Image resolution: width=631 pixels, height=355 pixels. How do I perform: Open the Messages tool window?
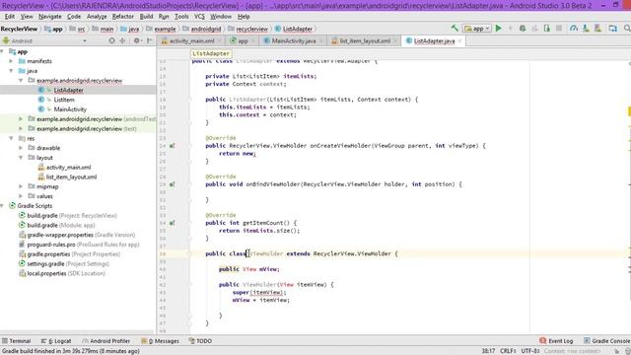point(160,341)
